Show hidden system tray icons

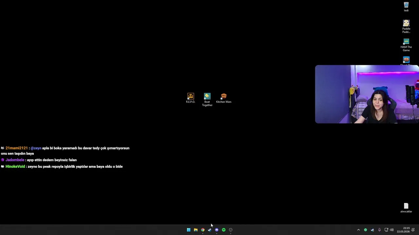tap(358, 230)
